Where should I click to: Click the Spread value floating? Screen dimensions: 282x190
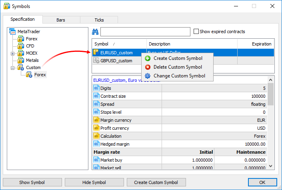pos(258,104)
